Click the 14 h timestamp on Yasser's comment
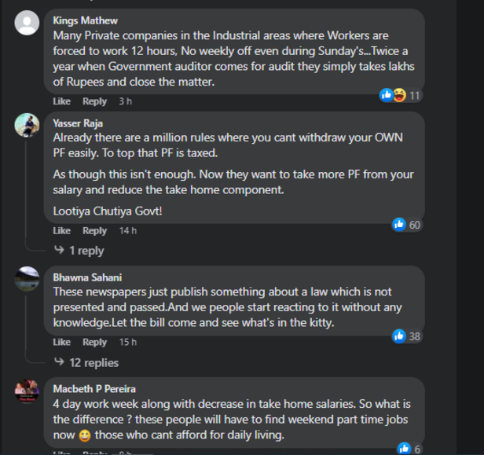The width and height of the screenshot is (484, 455). pos(128,230)
